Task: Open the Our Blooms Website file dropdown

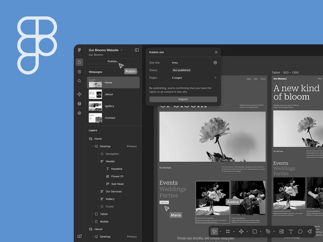Action: (x=121, y=50)
